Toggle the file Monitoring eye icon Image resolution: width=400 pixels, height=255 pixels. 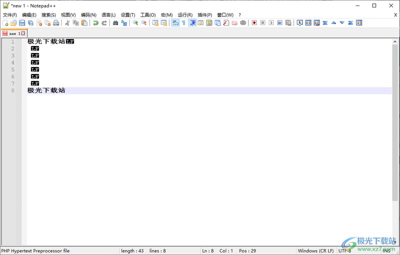(243, 23)
